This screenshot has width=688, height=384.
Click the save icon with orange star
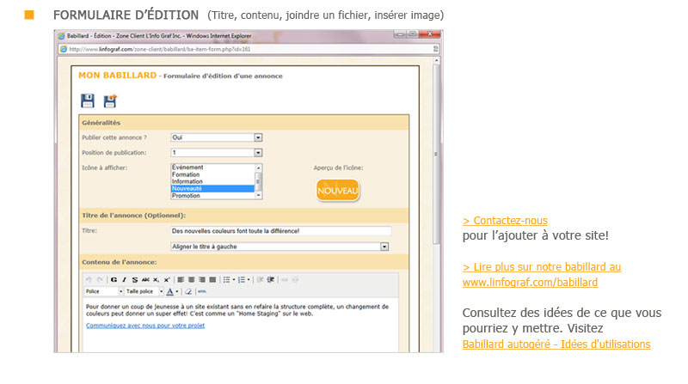click(110, 101)
